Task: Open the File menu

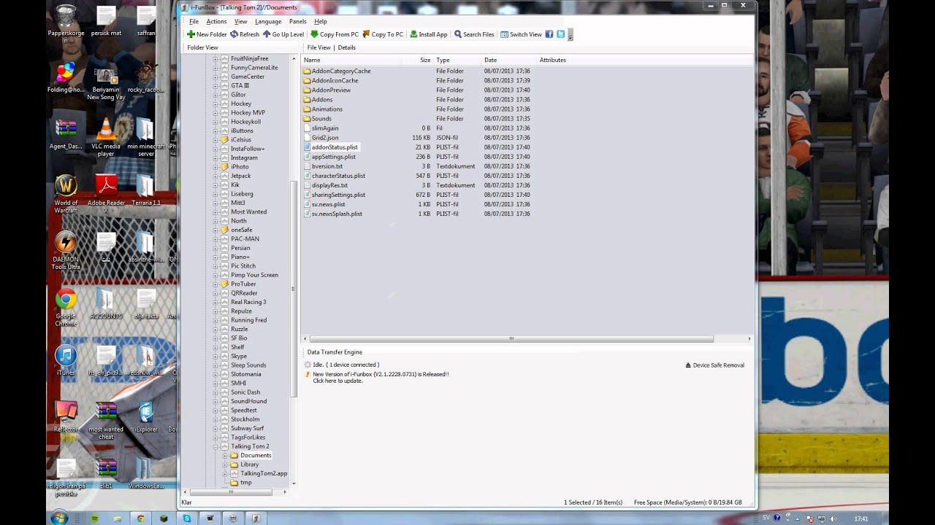Action: pos(194,21)
